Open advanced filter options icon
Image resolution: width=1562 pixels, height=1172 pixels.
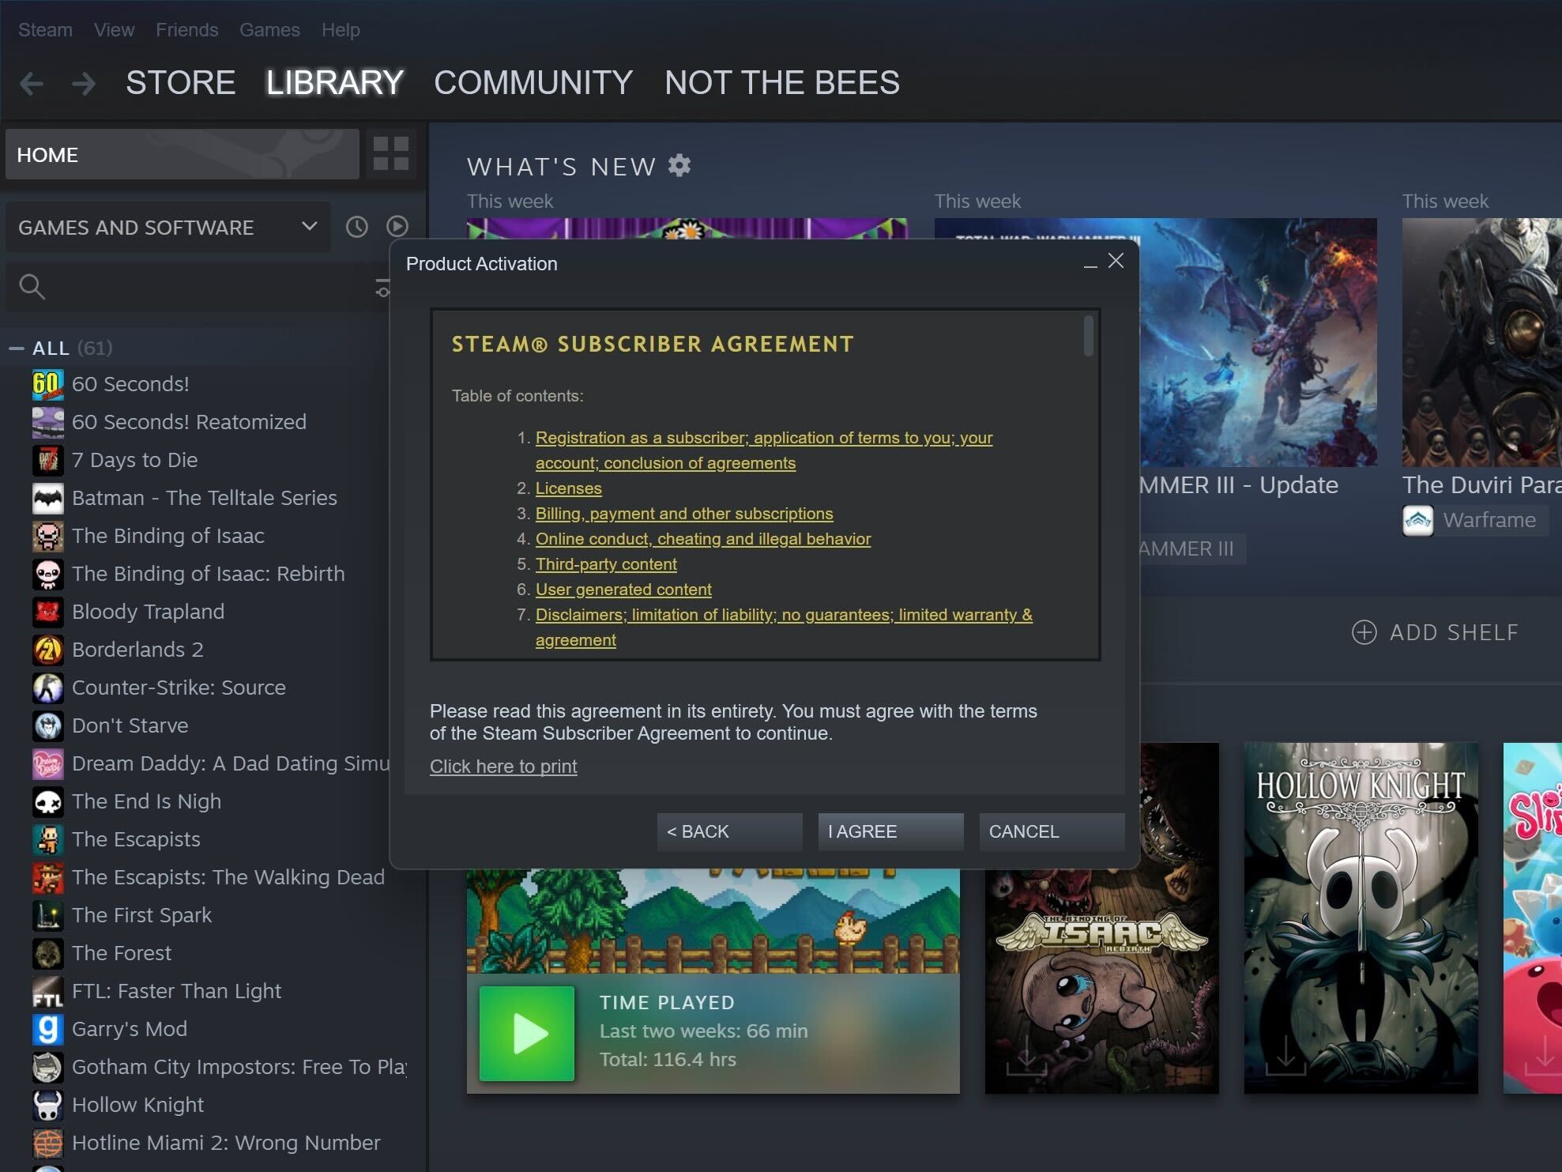point(382,288)
